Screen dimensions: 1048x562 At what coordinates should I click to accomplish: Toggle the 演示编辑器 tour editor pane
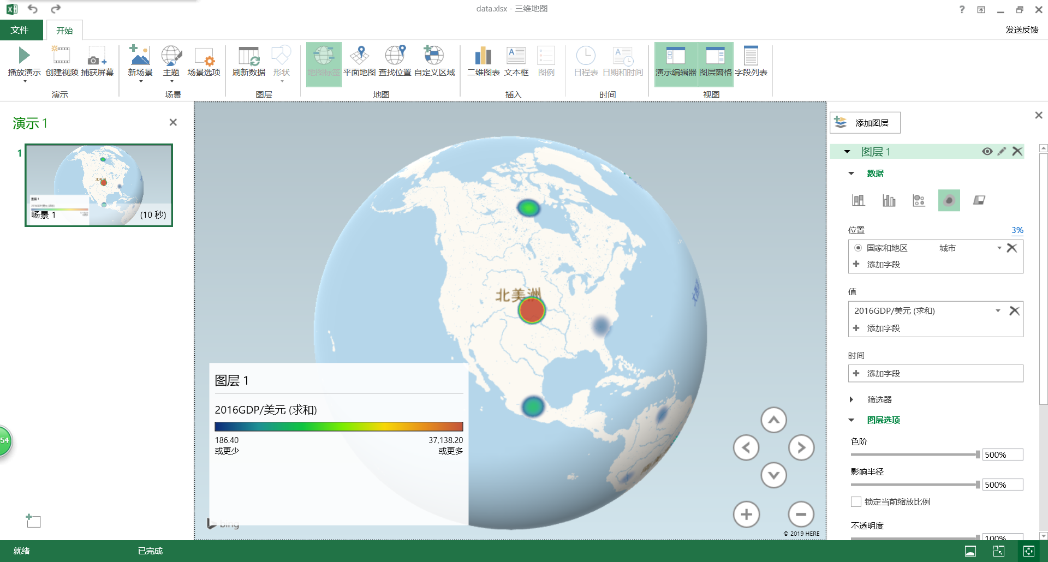tap(676, 64)
